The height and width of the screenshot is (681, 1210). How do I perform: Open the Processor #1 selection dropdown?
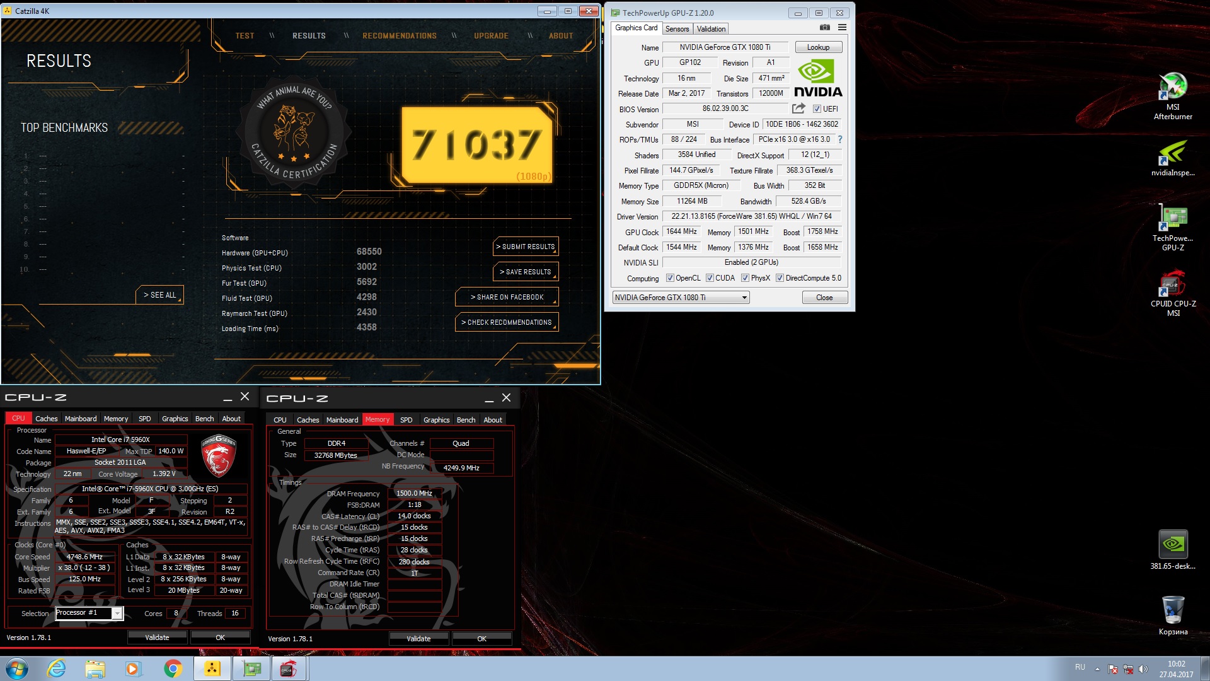[89, 613]
